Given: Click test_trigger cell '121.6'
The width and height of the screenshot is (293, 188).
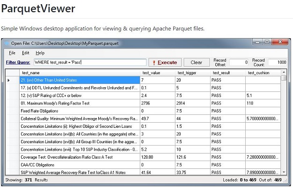Looking at the screenshot, I should click(193, 157).
